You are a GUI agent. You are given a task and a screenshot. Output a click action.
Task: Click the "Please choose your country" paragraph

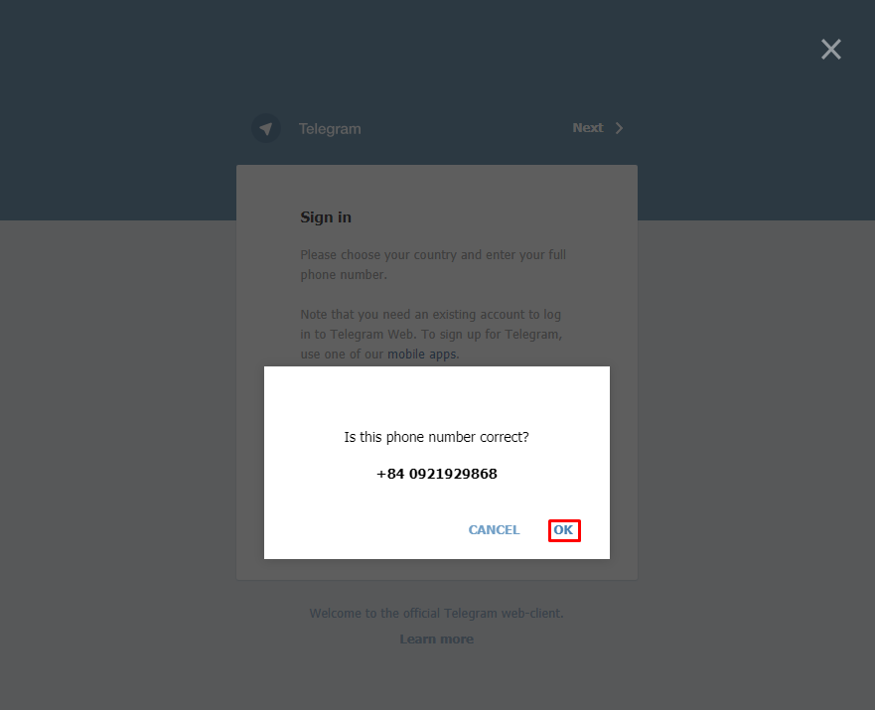[433, 264]
